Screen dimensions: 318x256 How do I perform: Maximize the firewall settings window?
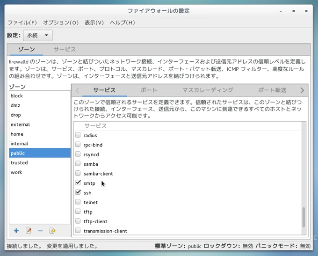click(294, 11)
